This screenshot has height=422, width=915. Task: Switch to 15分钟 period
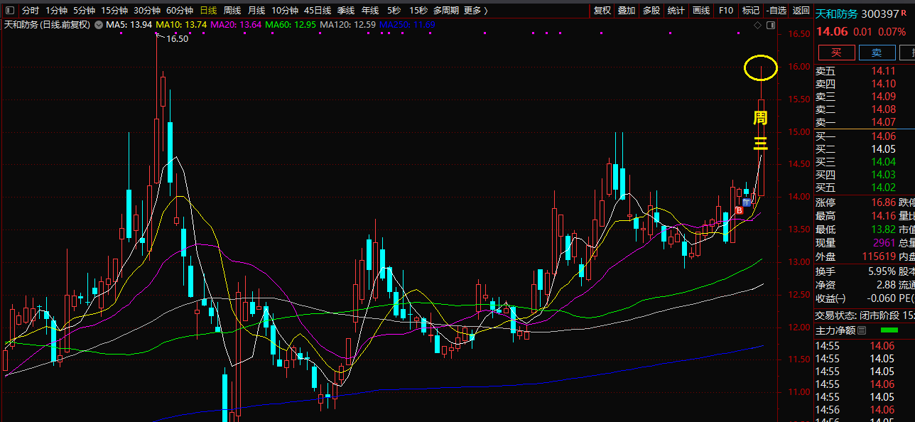click(x=114, y=11)
